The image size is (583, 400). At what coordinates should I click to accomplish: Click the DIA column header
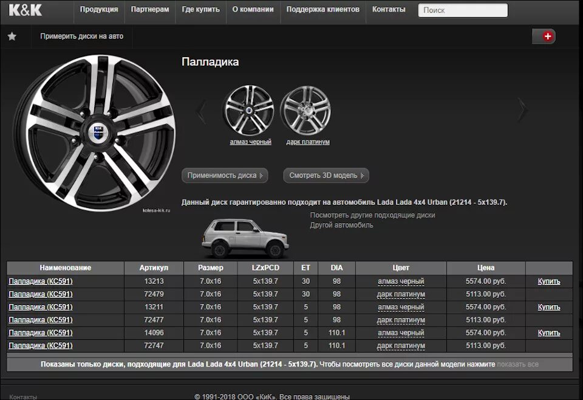pyautogui.click(x=336, y=267)
